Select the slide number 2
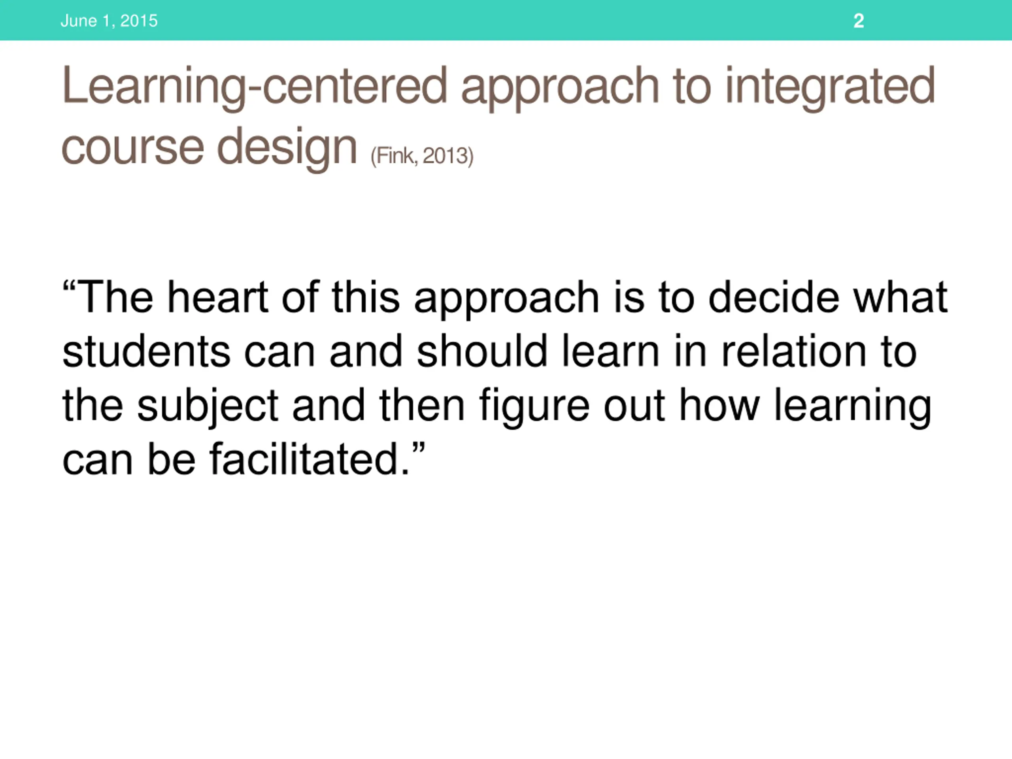Viewport: 1012px width, 759px height. [859, 21]
